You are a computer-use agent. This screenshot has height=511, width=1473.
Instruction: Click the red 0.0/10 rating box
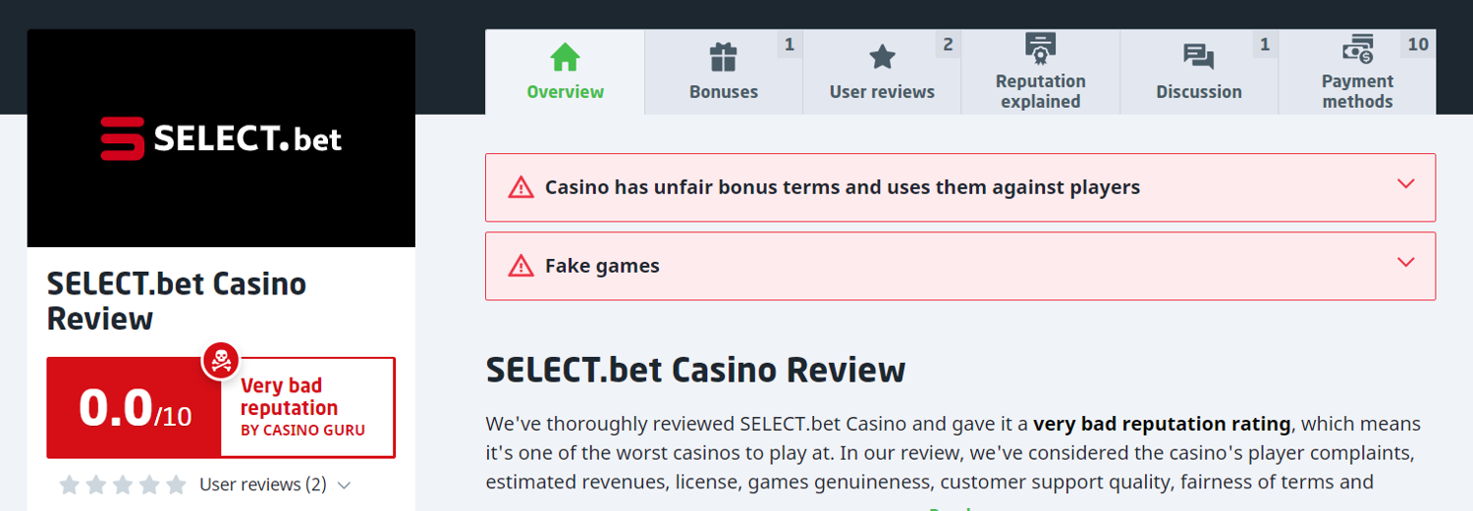coord(135,408)
